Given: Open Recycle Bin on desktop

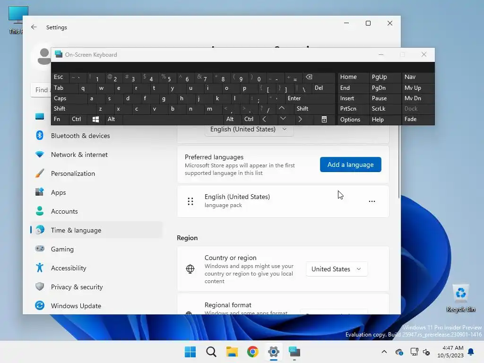Looking at the screenshot, I should (x=460, y=298).
